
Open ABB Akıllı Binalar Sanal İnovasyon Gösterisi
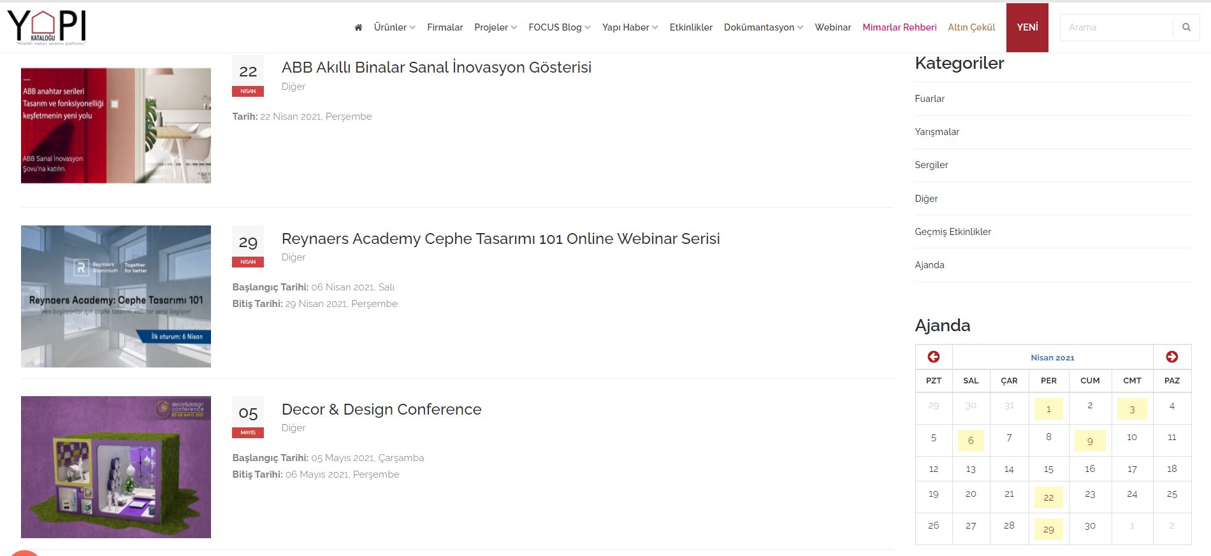click(437, 67)
